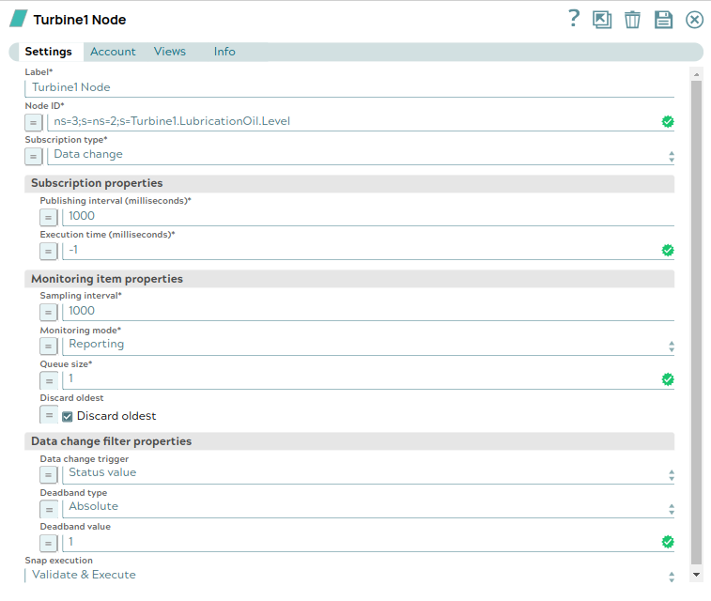Click the scrollbar down arrow

pos(696,575)
